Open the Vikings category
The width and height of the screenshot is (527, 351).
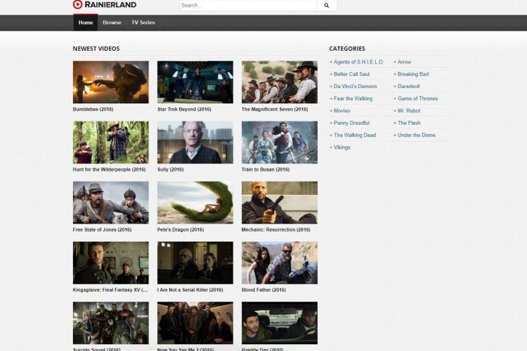click(x=342, y=147)
